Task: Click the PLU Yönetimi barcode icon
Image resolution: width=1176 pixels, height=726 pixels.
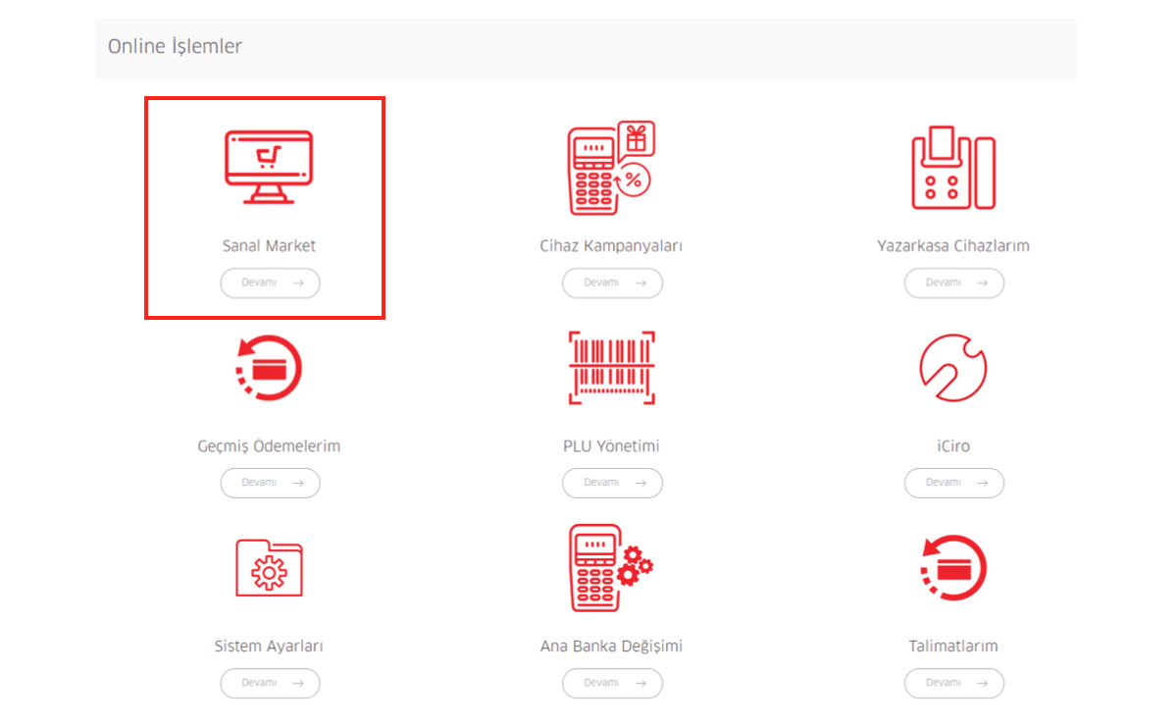Action: point(611,369)
